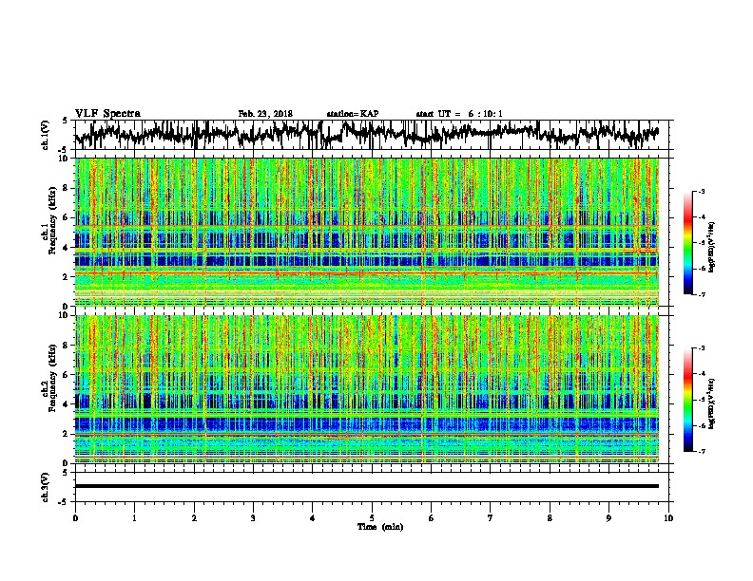Click the thick black ch.3 signal line

[366, 486]
